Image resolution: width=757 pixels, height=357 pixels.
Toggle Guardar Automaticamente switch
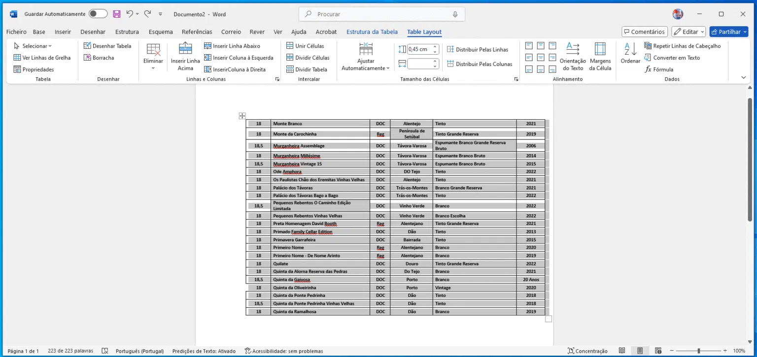click(x=98, y=14)
